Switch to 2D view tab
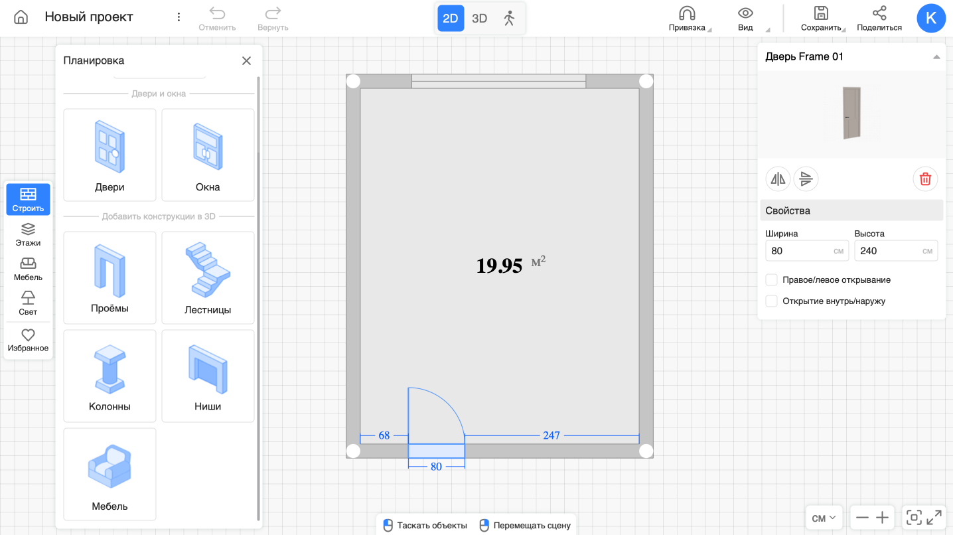 pyautogui.click(x=451, y=18)
